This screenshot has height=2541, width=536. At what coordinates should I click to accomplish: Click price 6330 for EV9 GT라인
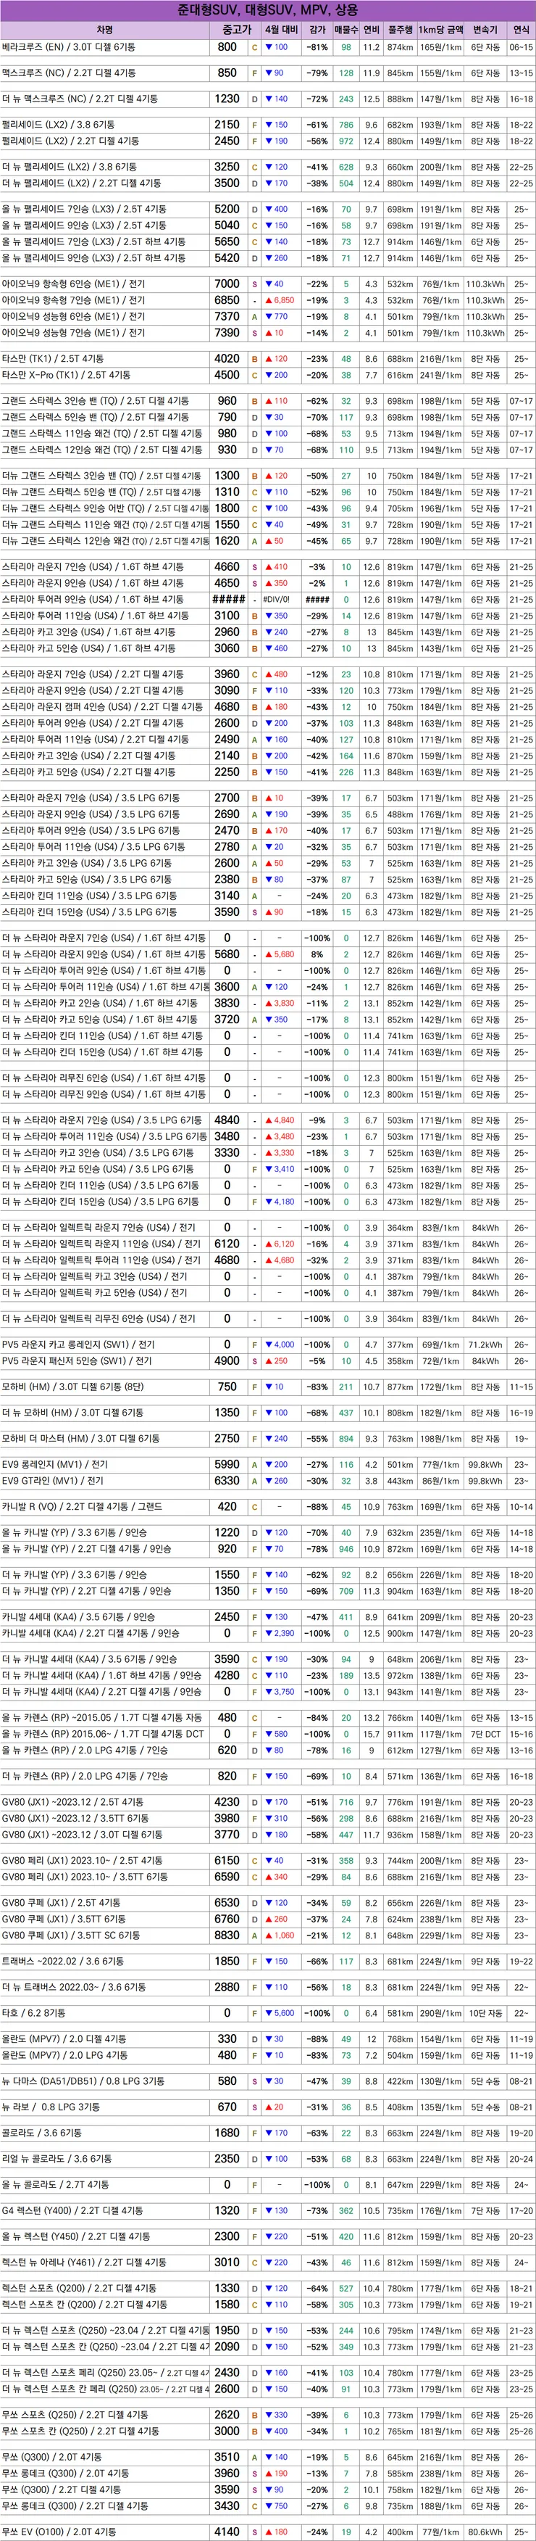pyautogui.click(x=227, y=1481)
